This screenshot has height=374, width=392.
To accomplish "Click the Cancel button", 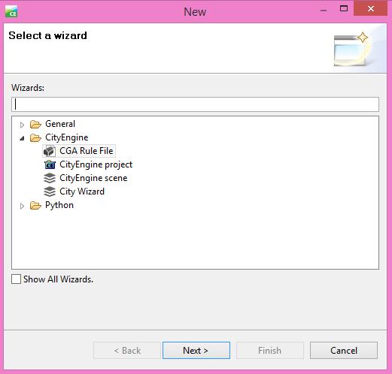I will [x=344, y=350].
